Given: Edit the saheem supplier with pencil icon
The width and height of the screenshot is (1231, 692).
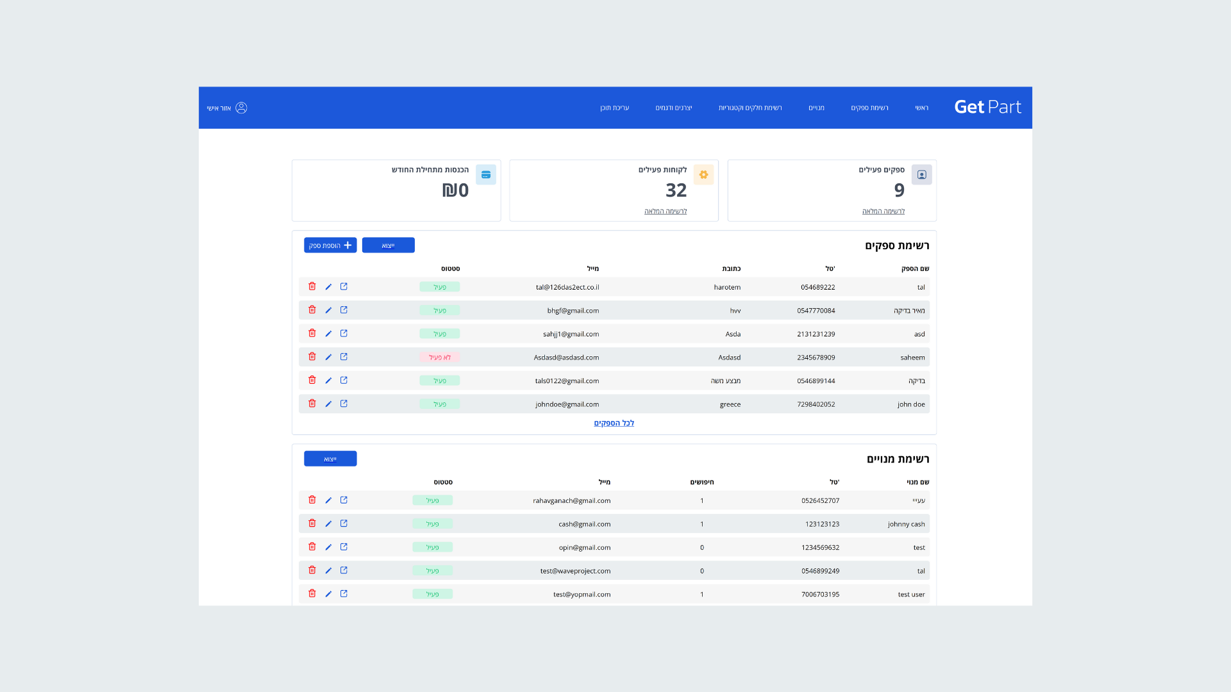Looking at the screenshot, I should click(328, 357).
